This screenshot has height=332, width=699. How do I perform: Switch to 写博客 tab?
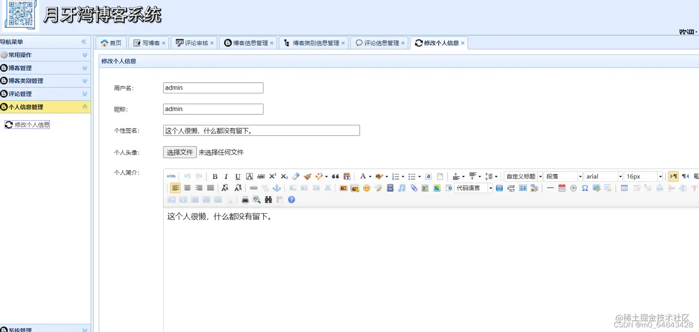click(148, 43)
